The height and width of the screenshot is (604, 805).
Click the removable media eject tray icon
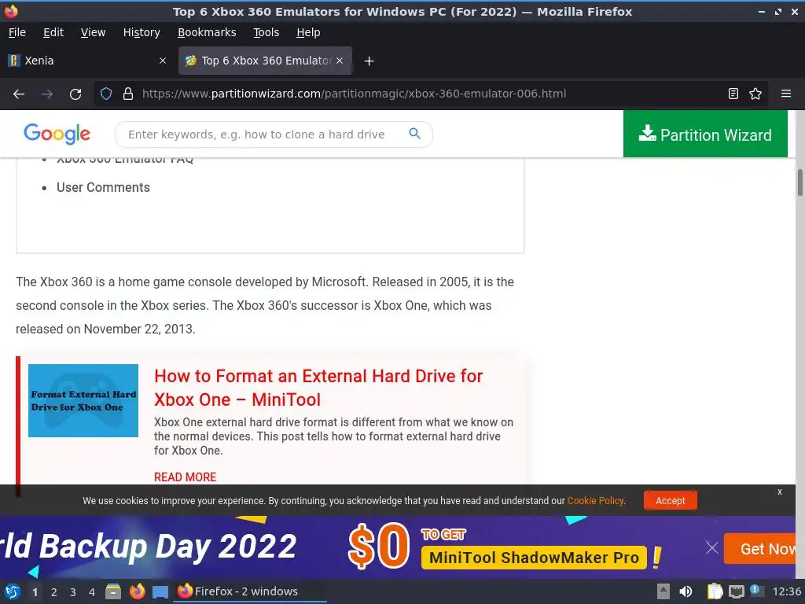coord(663,591)
